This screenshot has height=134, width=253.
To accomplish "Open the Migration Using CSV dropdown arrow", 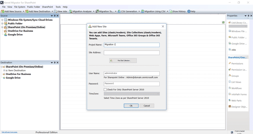I will click(167, 11).
